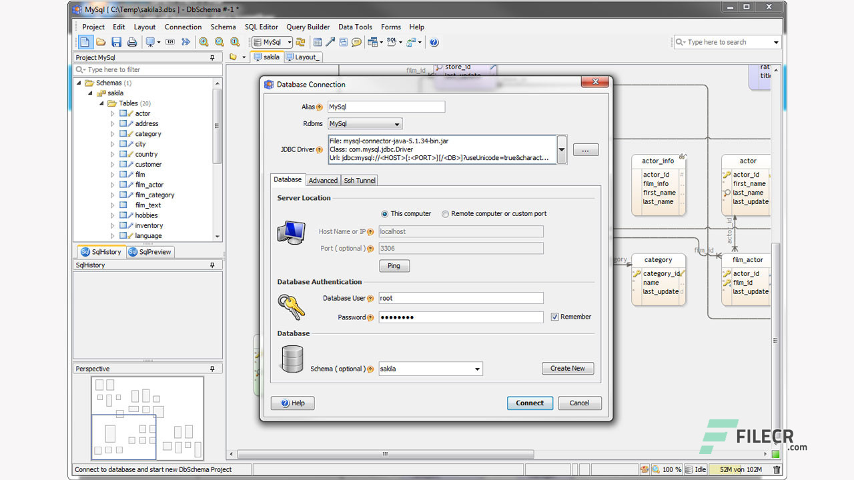Click the callout comment toolbar icon
Image resolution: width=854 pixels, height=480 pixels.
coord(356,42)
